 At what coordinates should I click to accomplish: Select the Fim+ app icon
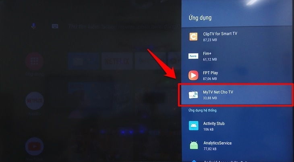tap(193, 56)
